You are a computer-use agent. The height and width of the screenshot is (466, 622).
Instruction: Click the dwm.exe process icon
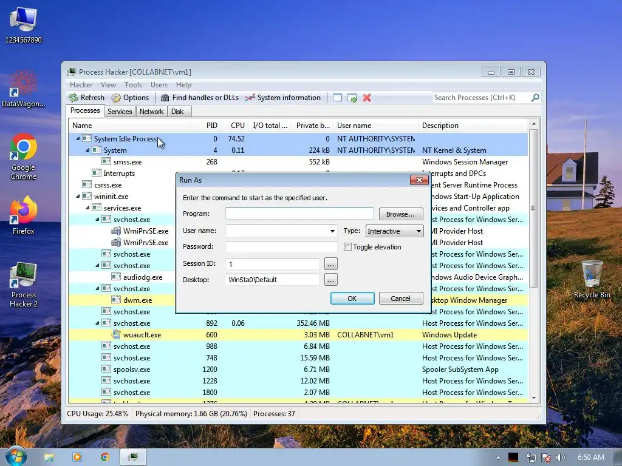coord(116,300)
